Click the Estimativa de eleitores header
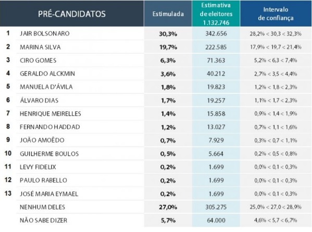Screen dimensions: 312x232 click(216, 14)
